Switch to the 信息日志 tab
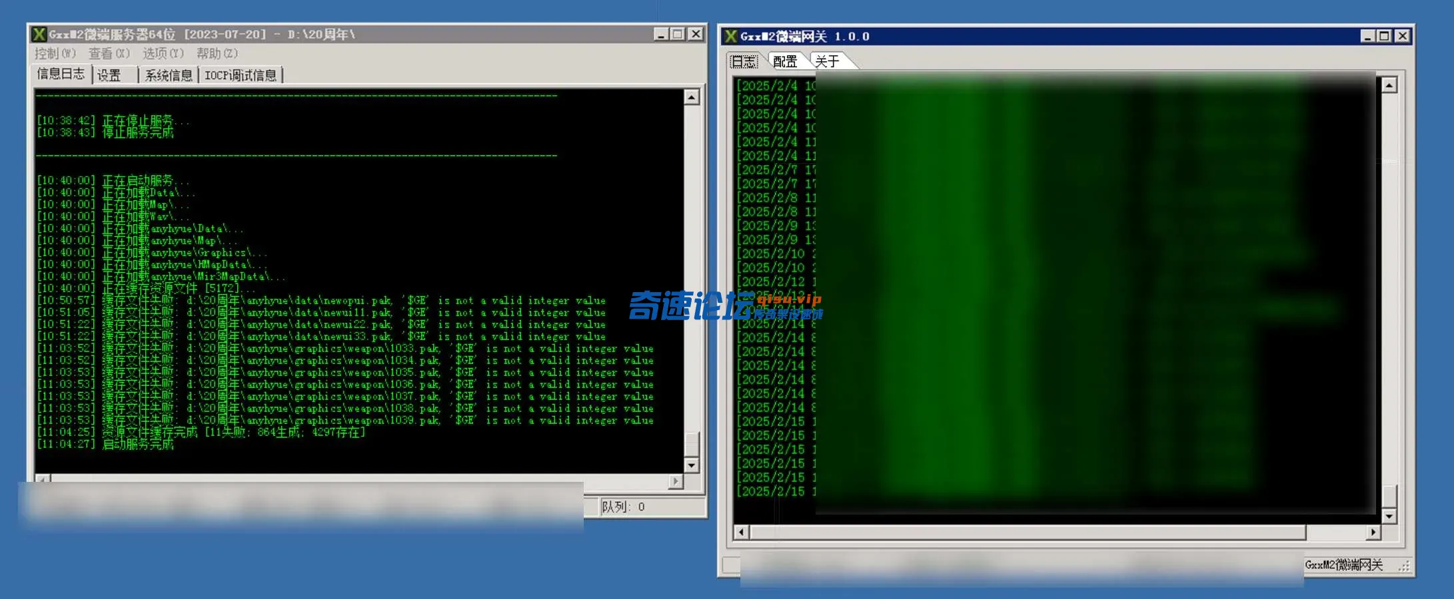 [61, 74]
